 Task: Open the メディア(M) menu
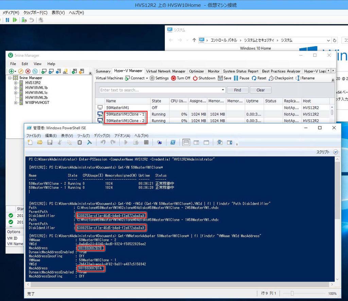point(11,13)
